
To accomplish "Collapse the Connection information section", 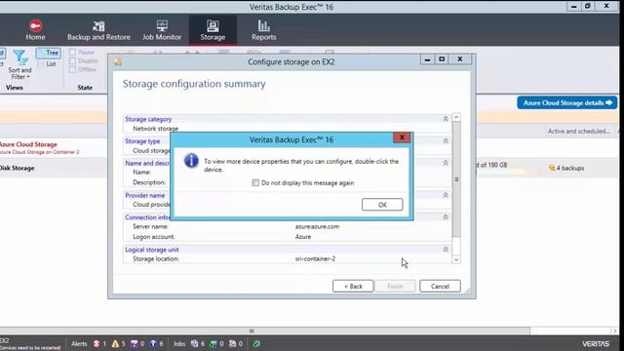I will (x=446, y=217).
